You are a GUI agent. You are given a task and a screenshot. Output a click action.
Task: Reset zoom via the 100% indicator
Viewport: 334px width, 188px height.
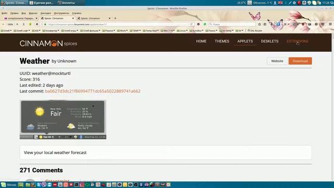[x=10, y=25]
